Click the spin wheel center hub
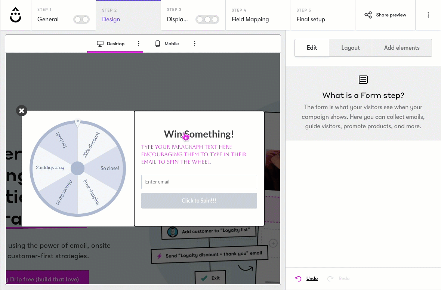The width and height of the screenshot is (441, 290). pos(77,168)
